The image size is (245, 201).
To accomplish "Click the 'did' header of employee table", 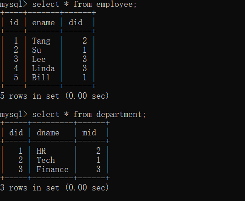I will point(76,22).
